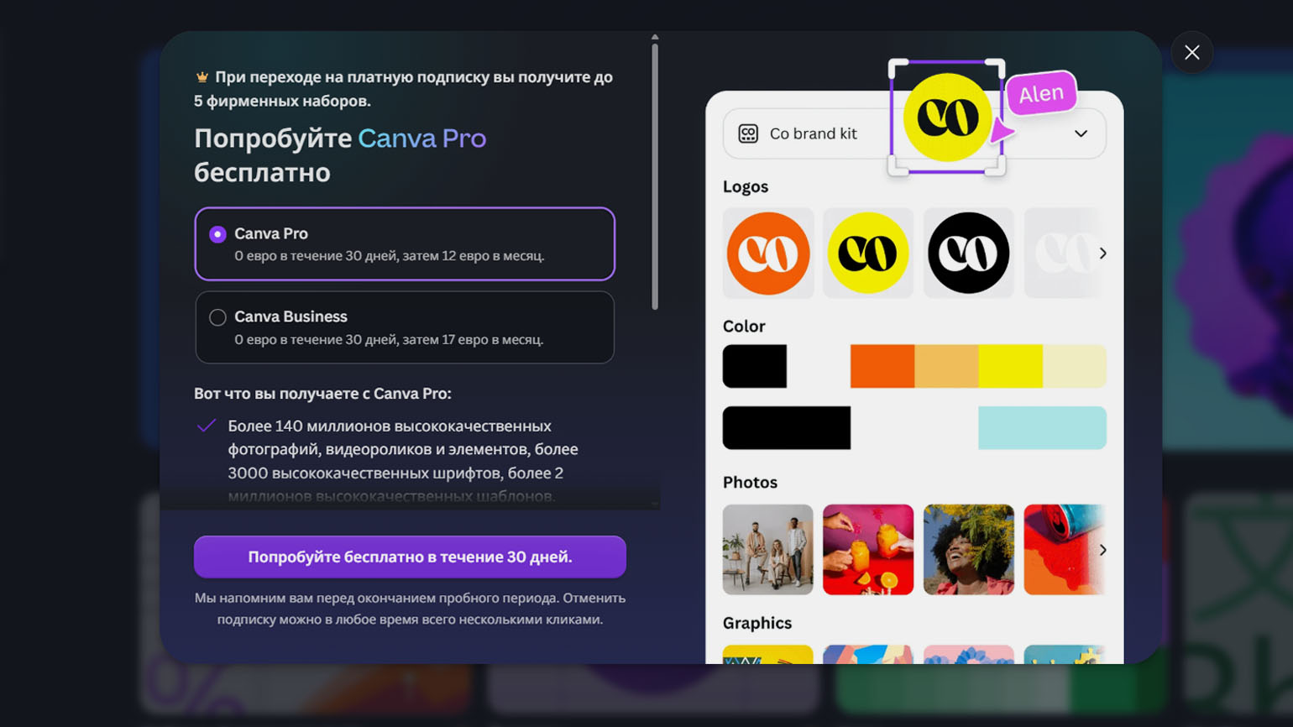Pick the bright yellow color swatch
The image size is (1293, 727).
(x=1010, y=366)
